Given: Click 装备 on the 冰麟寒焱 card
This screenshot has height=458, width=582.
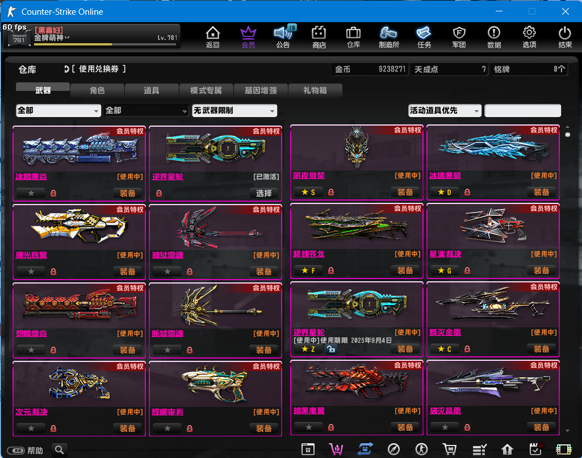Looking at the screenshot, I should pyautogui.click(x=128, y=193).
